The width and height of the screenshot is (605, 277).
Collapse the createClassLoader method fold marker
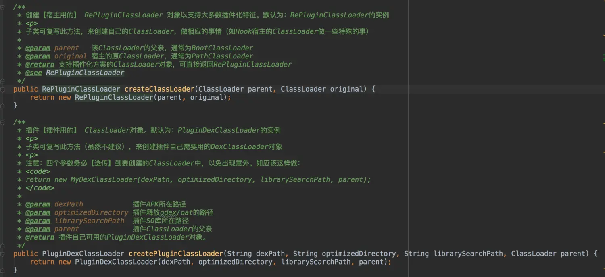click(3, 89)
